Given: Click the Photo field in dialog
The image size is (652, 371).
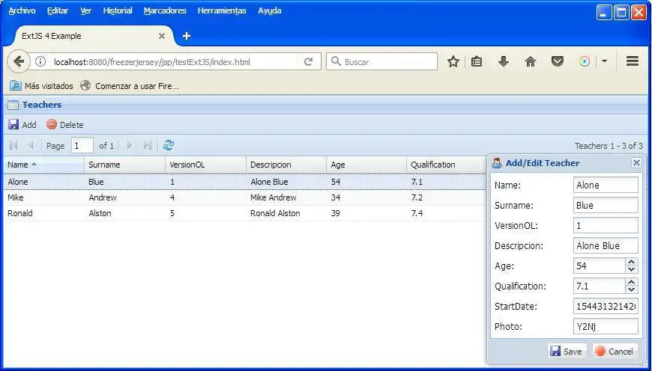Looking at the screenshot, I should tap(606, 327).
